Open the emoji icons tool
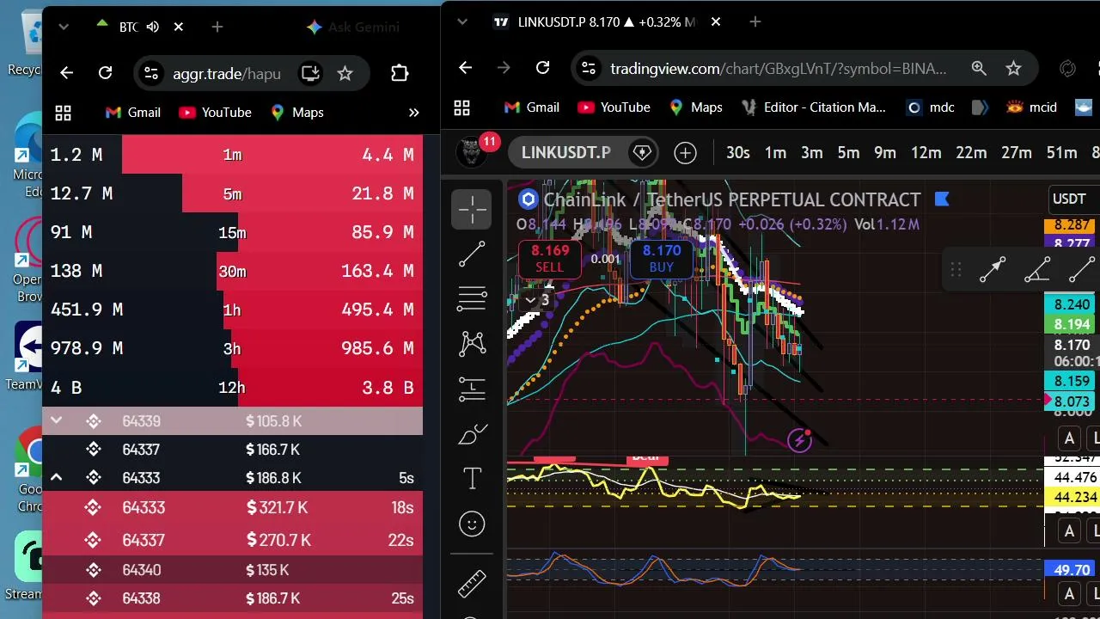 click(x=472, y=524)
